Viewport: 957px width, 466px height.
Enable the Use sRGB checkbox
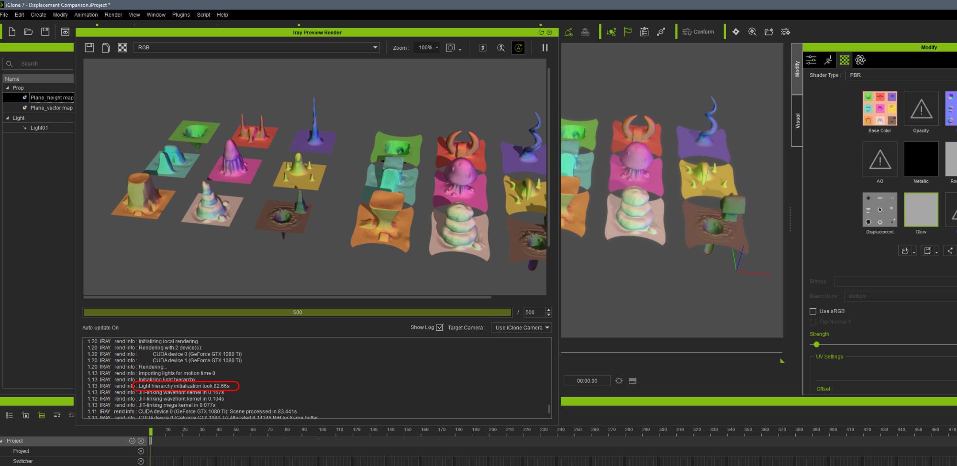812,311
